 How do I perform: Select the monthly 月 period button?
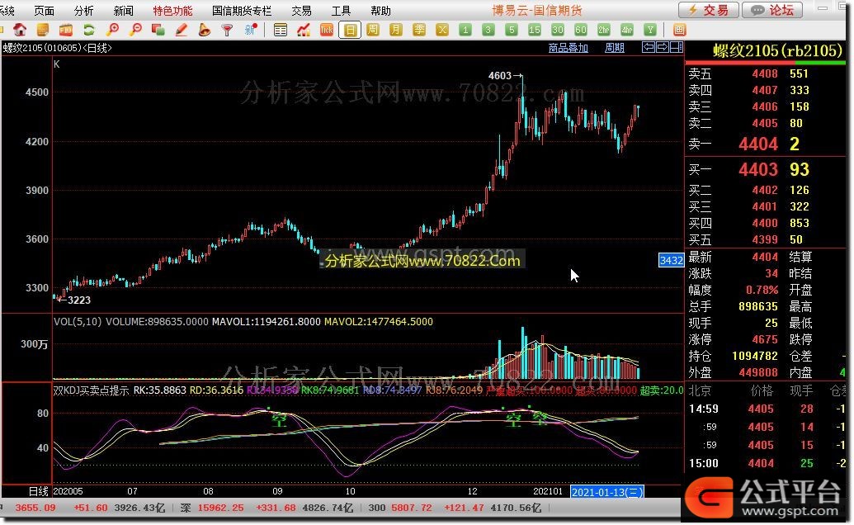pos(396,30)
